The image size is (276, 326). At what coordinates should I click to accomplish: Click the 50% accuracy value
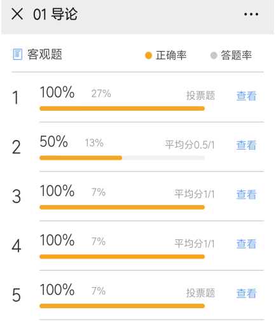54,141
